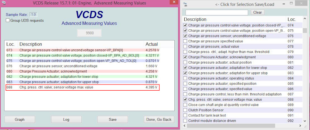
Task: Click horizontal scrollbar thumb in selection list
Action: point(231,126)
